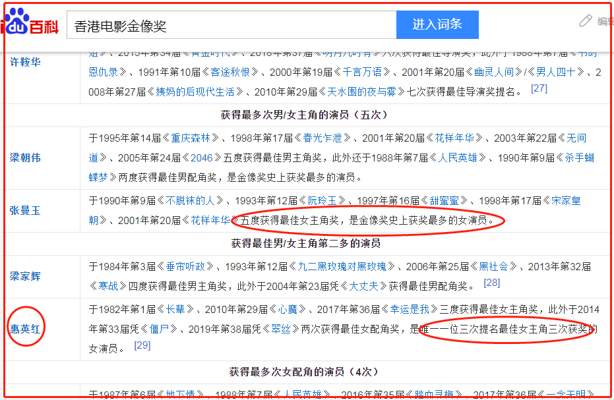The image size is (614, 400).
Task: Click the pencil edit icon
Action: [x=586, y=20]
